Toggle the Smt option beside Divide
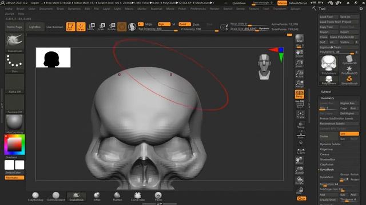The width and height of the screenshot is (366, 205). coord(349,134)
